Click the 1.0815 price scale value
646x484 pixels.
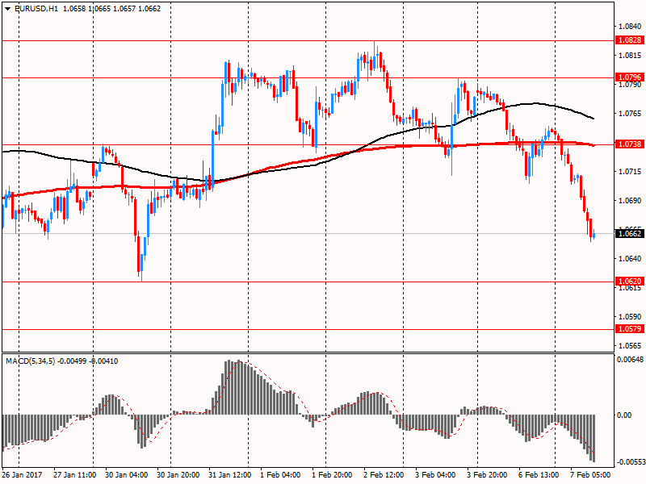(x=631, y=55)
